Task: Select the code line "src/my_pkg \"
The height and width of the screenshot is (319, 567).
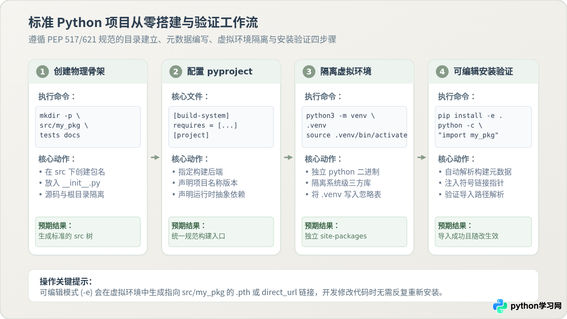Action: tap(64, 125)
